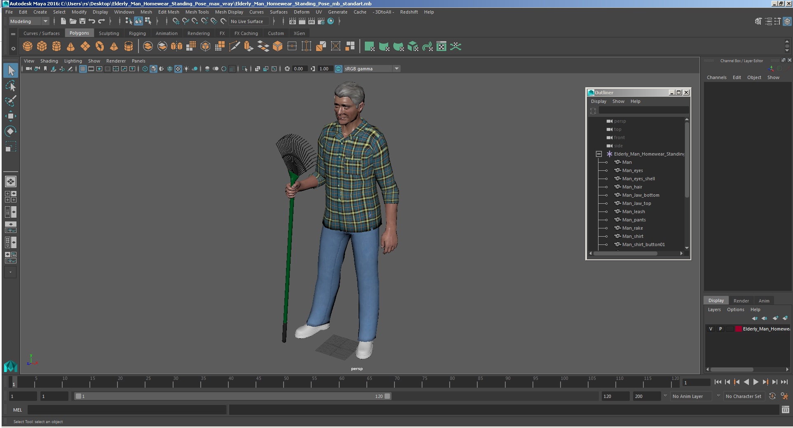This screenshot has width=793, height=428.
Task: Create a polygon torus from shelf
Action: coord(100,47)
